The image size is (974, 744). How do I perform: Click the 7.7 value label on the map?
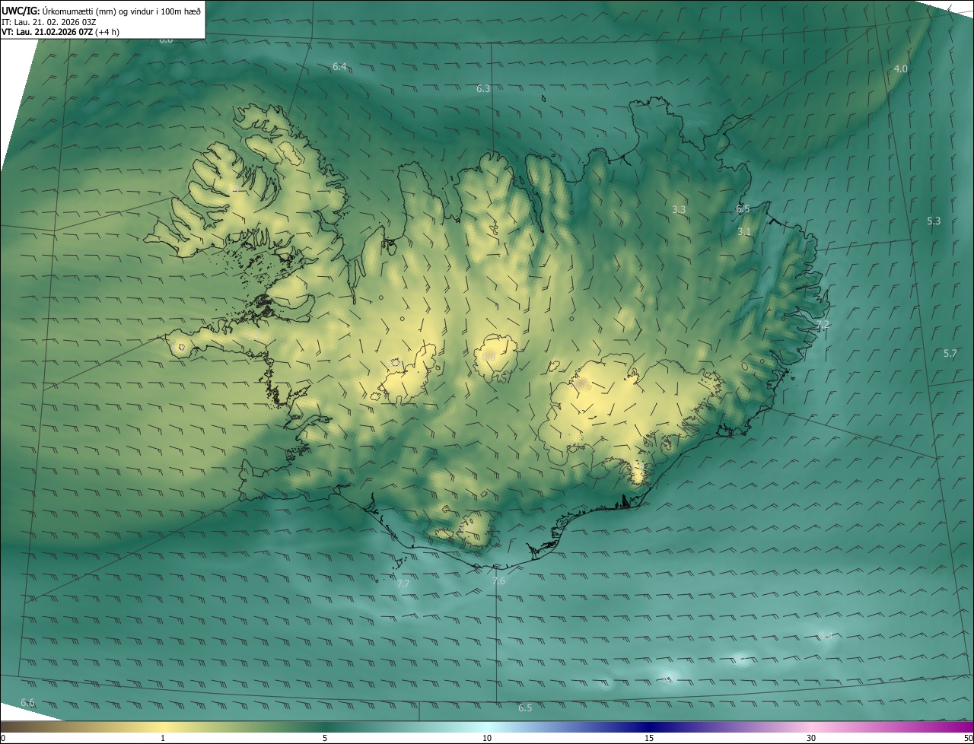403,584
